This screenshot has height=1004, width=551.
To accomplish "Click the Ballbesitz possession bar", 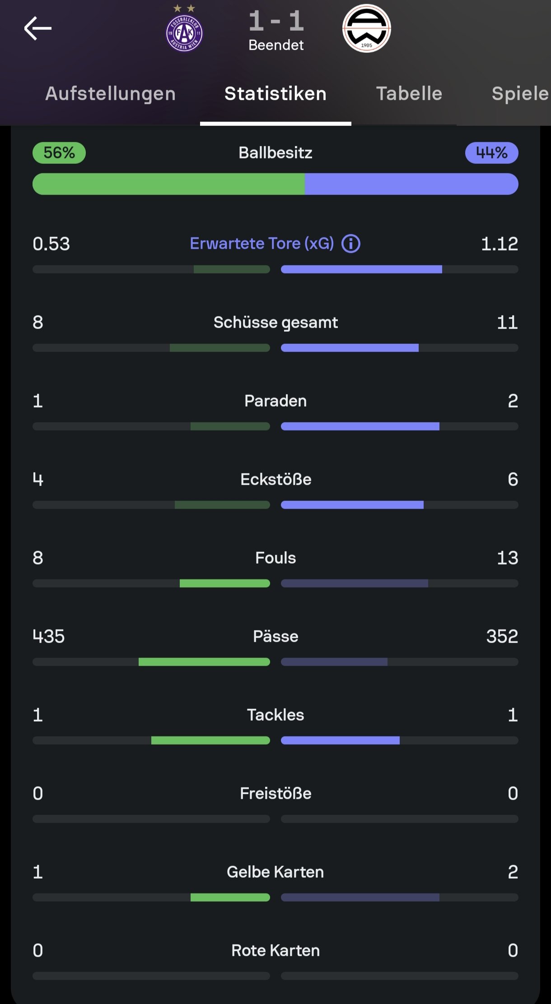I will (x=275, y=184).
